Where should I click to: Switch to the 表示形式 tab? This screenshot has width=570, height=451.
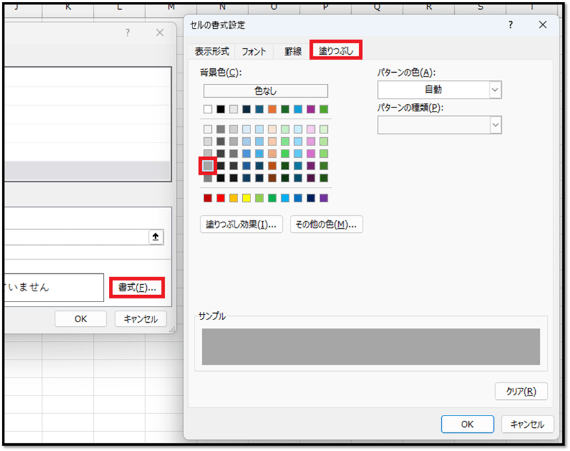pyautogui.click(x=212, y=52)
